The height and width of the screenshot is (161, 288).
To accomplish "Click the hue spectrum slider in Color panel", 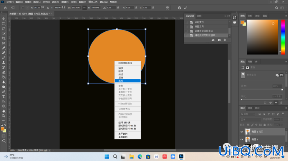I will click(x=283, y=37).
